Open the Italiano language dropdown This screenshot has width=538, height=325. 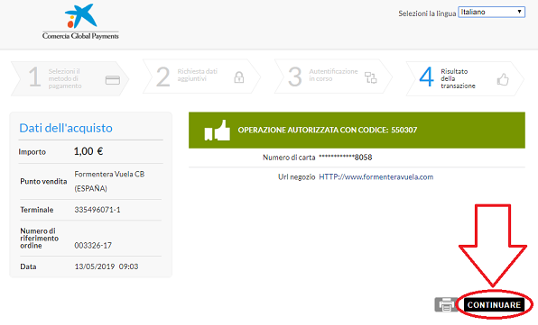491,12
